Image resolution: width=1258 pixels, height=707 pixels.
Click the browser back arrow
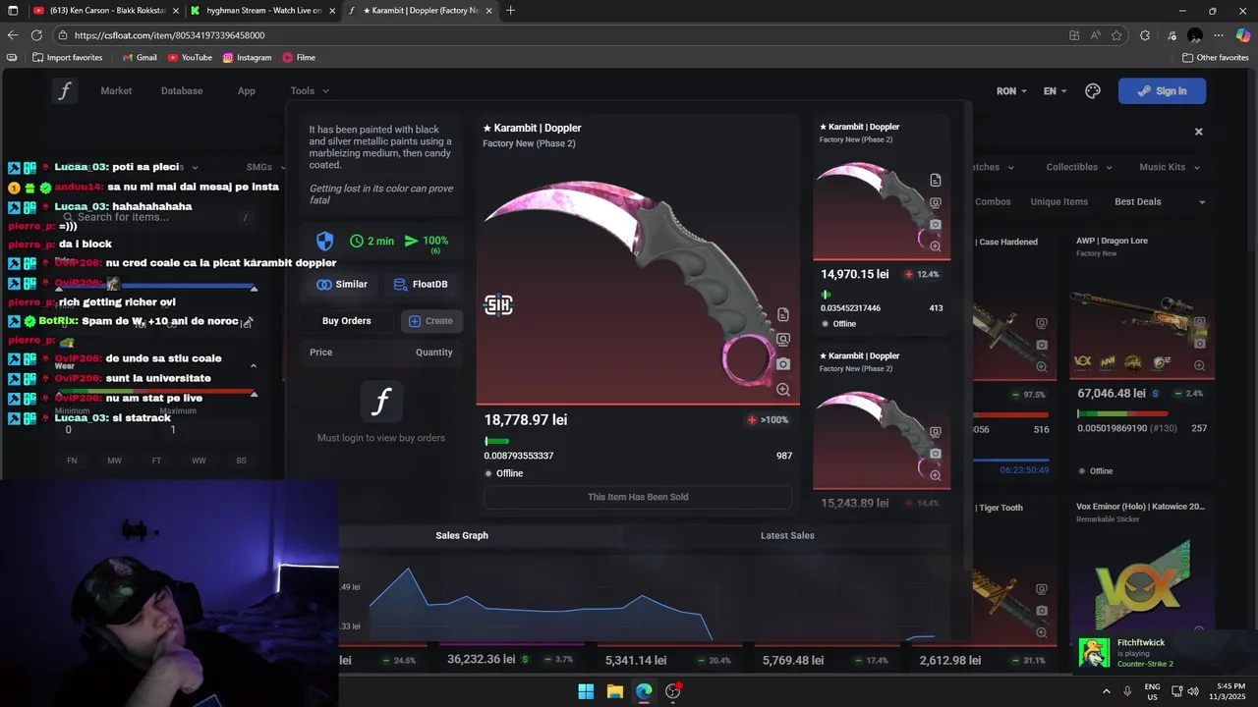[x=13, y=35]
